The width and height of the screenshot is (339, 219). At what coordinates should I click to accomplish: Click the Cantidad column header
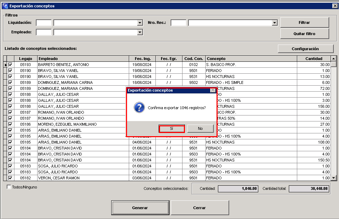point(314,59)
